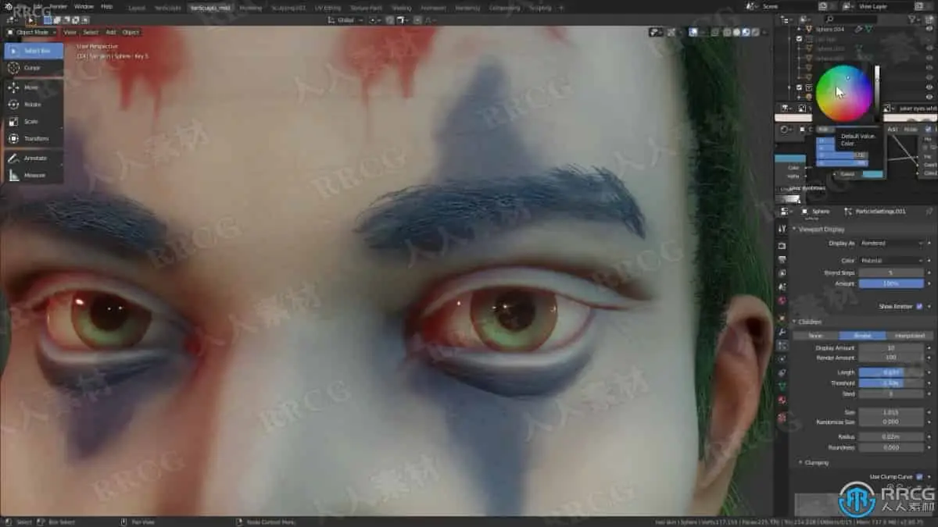The height and width of the screenshot is (527, 938).
Task: Click the Display Amount field
Action: point(891,347)
